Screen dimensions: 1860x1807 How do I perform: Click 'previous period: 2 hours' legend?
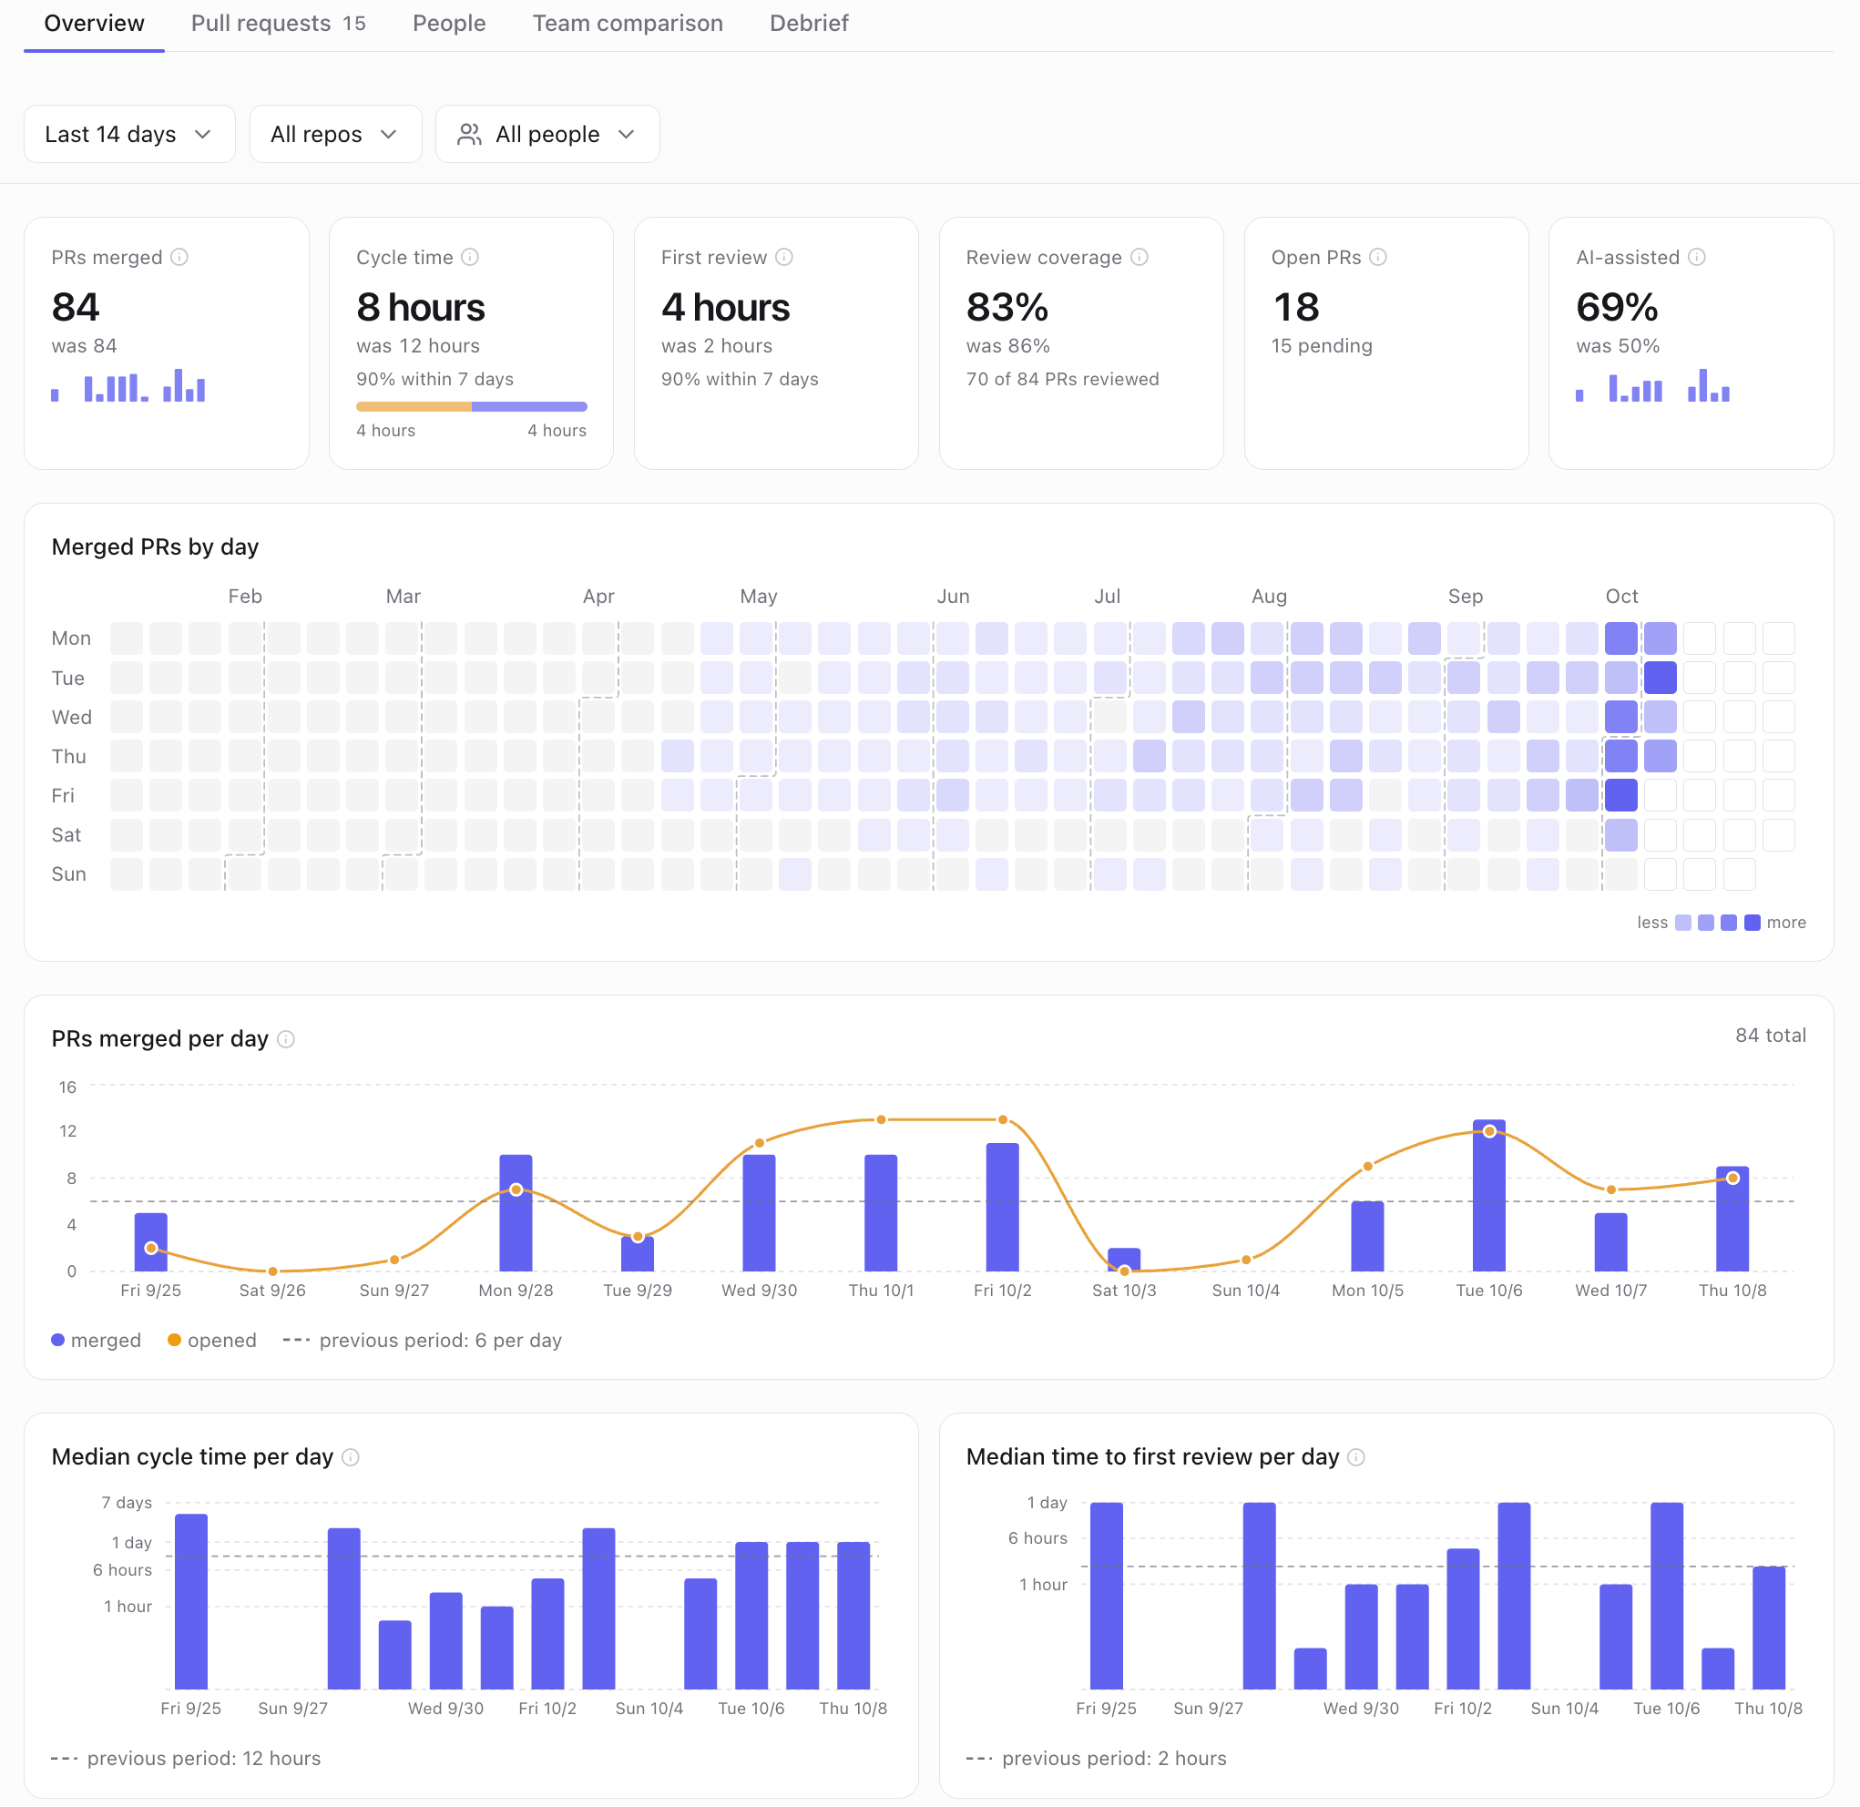pyautogui.click(x=1096, y=1759)
